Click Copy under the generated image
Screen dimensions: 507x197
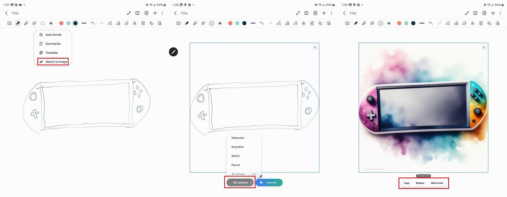[407, 183]
